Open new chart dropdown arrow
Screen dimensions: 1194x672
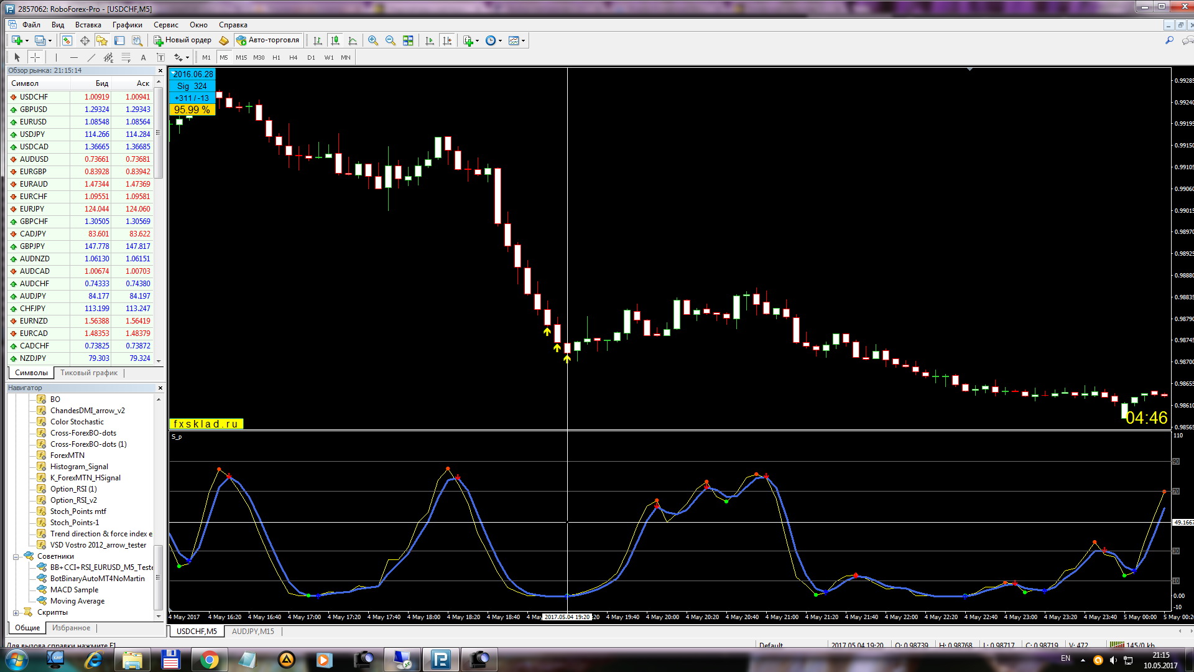point(27,40)
